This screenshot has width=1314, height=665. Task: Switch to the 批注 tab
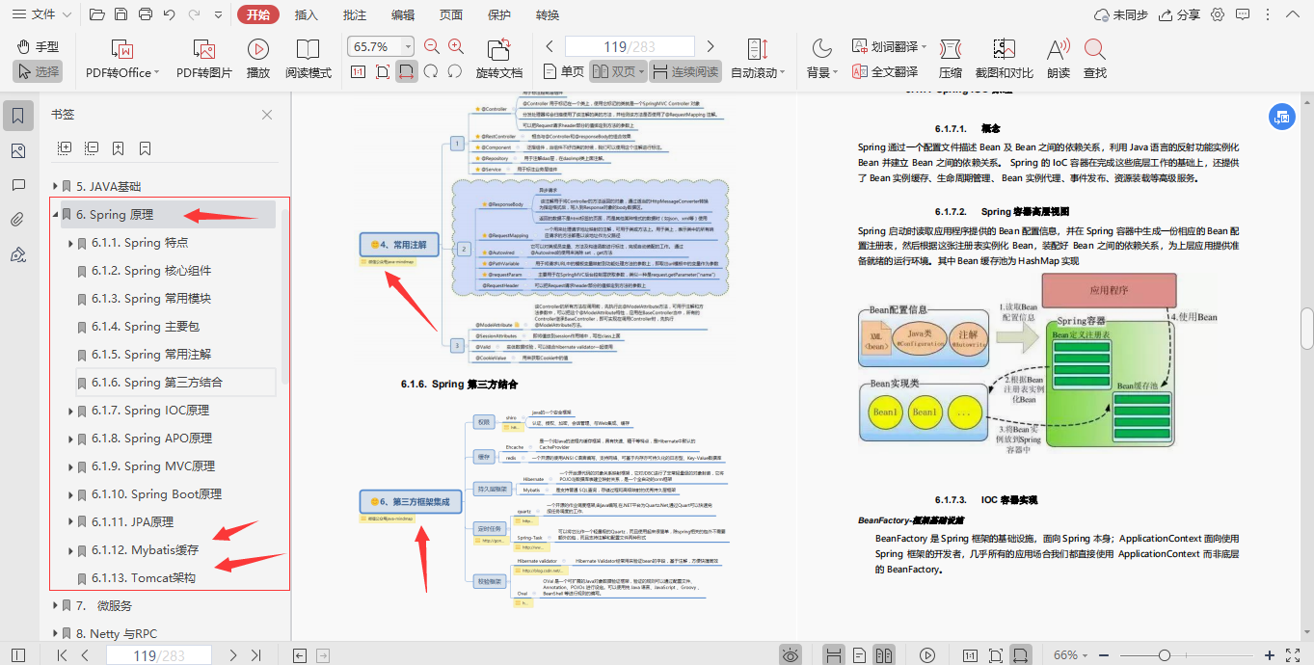(355, 14)
